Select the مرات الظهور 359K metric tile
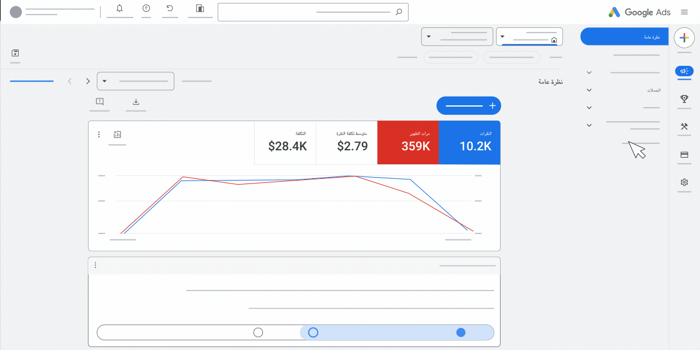Screen dimensions: 700x350 pos(408,143)
